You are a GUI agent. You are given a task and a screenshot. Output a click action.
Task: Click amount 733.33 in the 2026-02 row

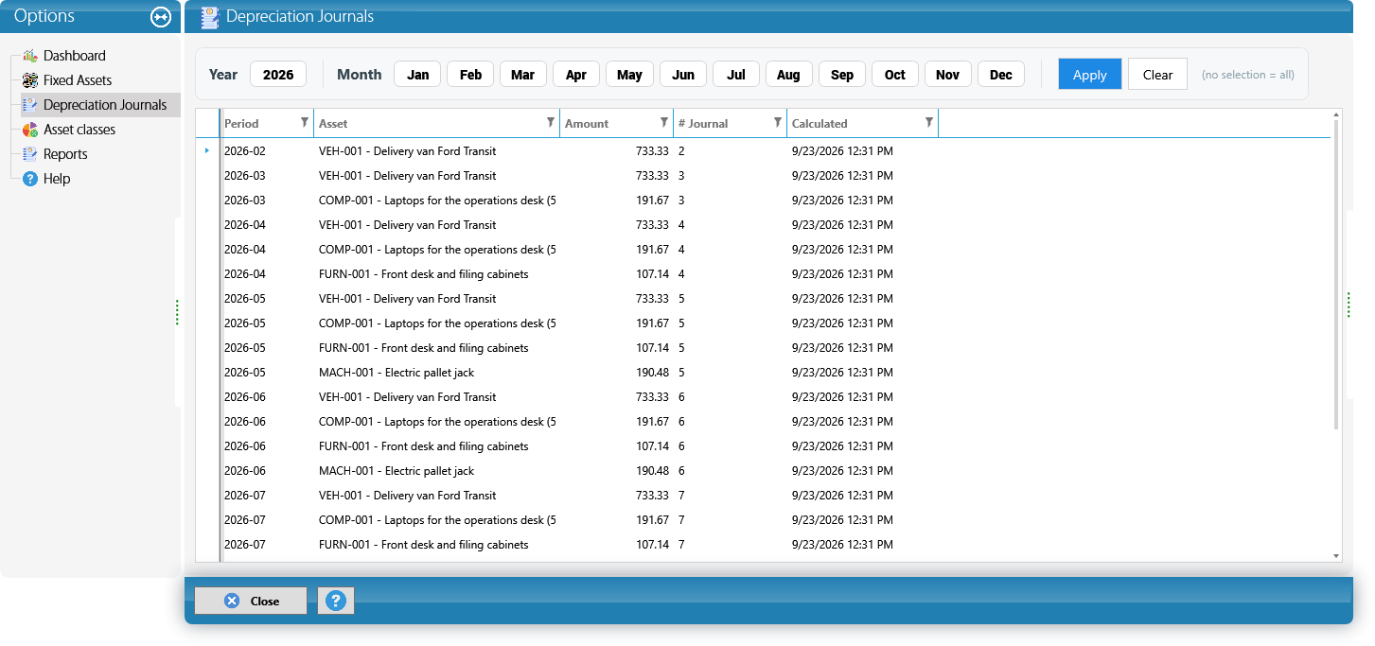coord(652,151)
